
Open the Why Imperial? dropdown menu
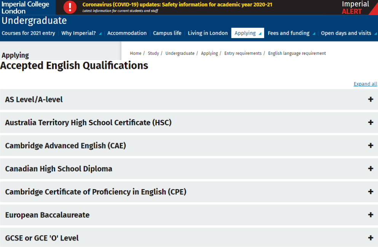pyautogui.click(x=81, y=33)
